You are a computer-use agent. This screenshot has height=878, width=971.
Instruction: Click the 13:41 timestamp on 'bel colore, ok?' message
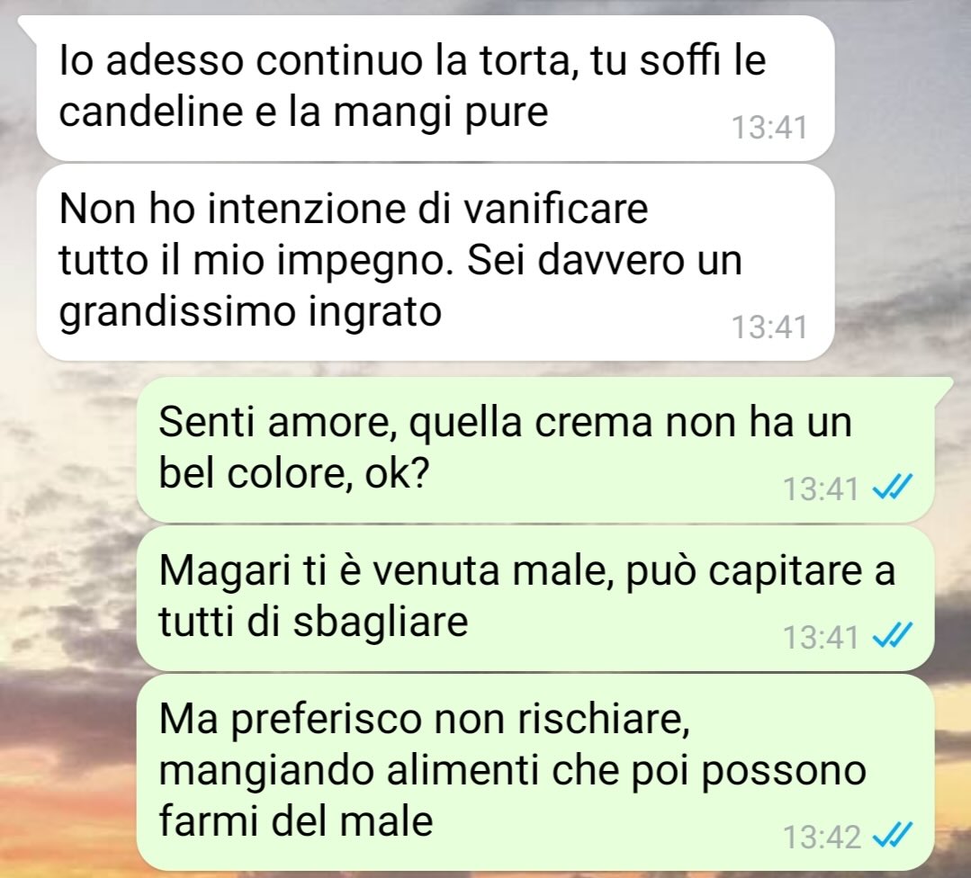(821, 488)
